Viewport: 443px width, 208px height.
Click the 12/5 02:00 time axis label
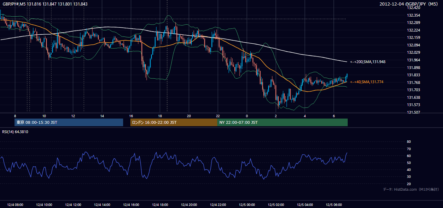(x=276, y=205)
